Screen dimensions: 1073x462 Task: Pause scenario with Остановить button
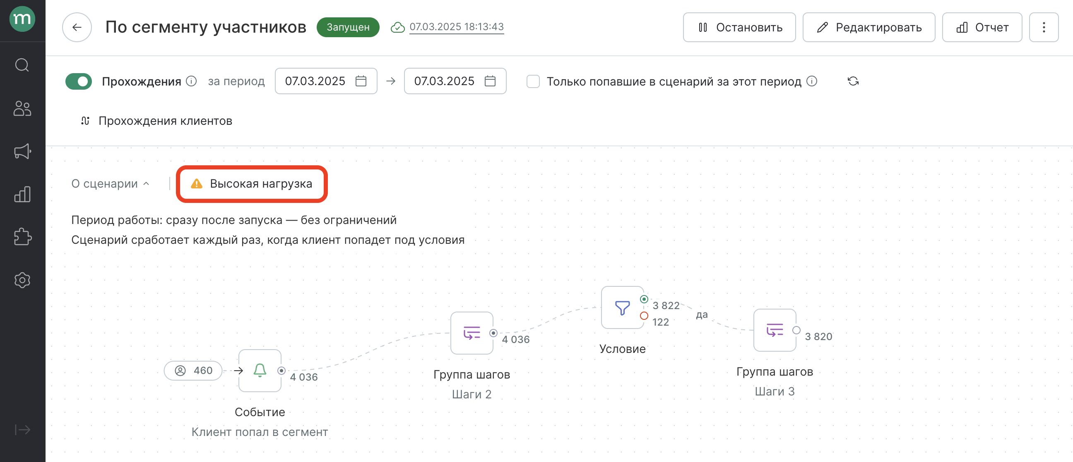(739, 27)
